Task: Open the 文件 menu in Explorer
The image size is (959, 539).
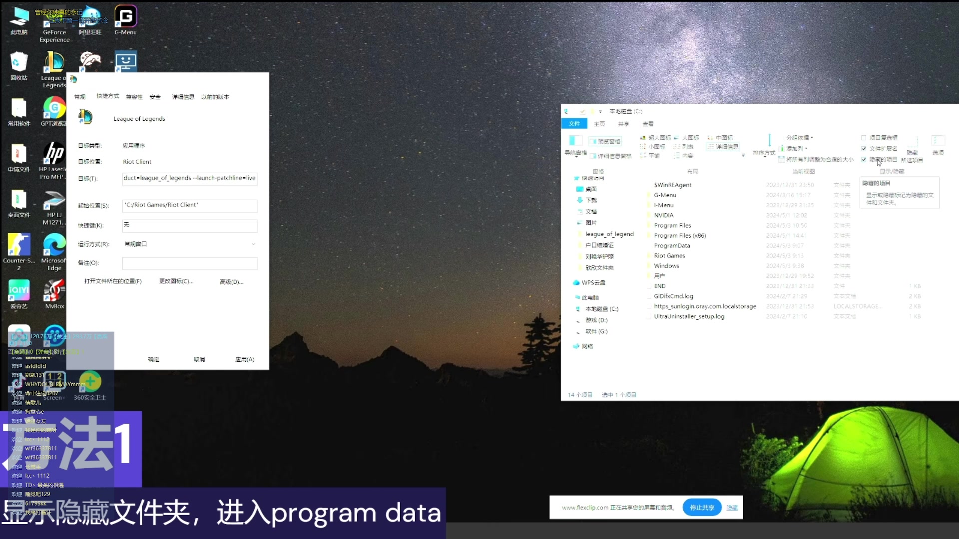Action: pyautogui.click(x=574, y=123)
